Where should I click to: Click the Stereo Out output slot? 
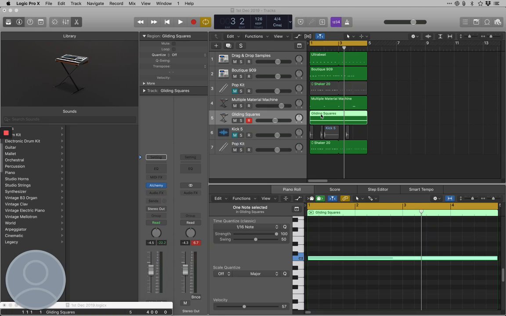pyautogui.click(x=156, y=208)
